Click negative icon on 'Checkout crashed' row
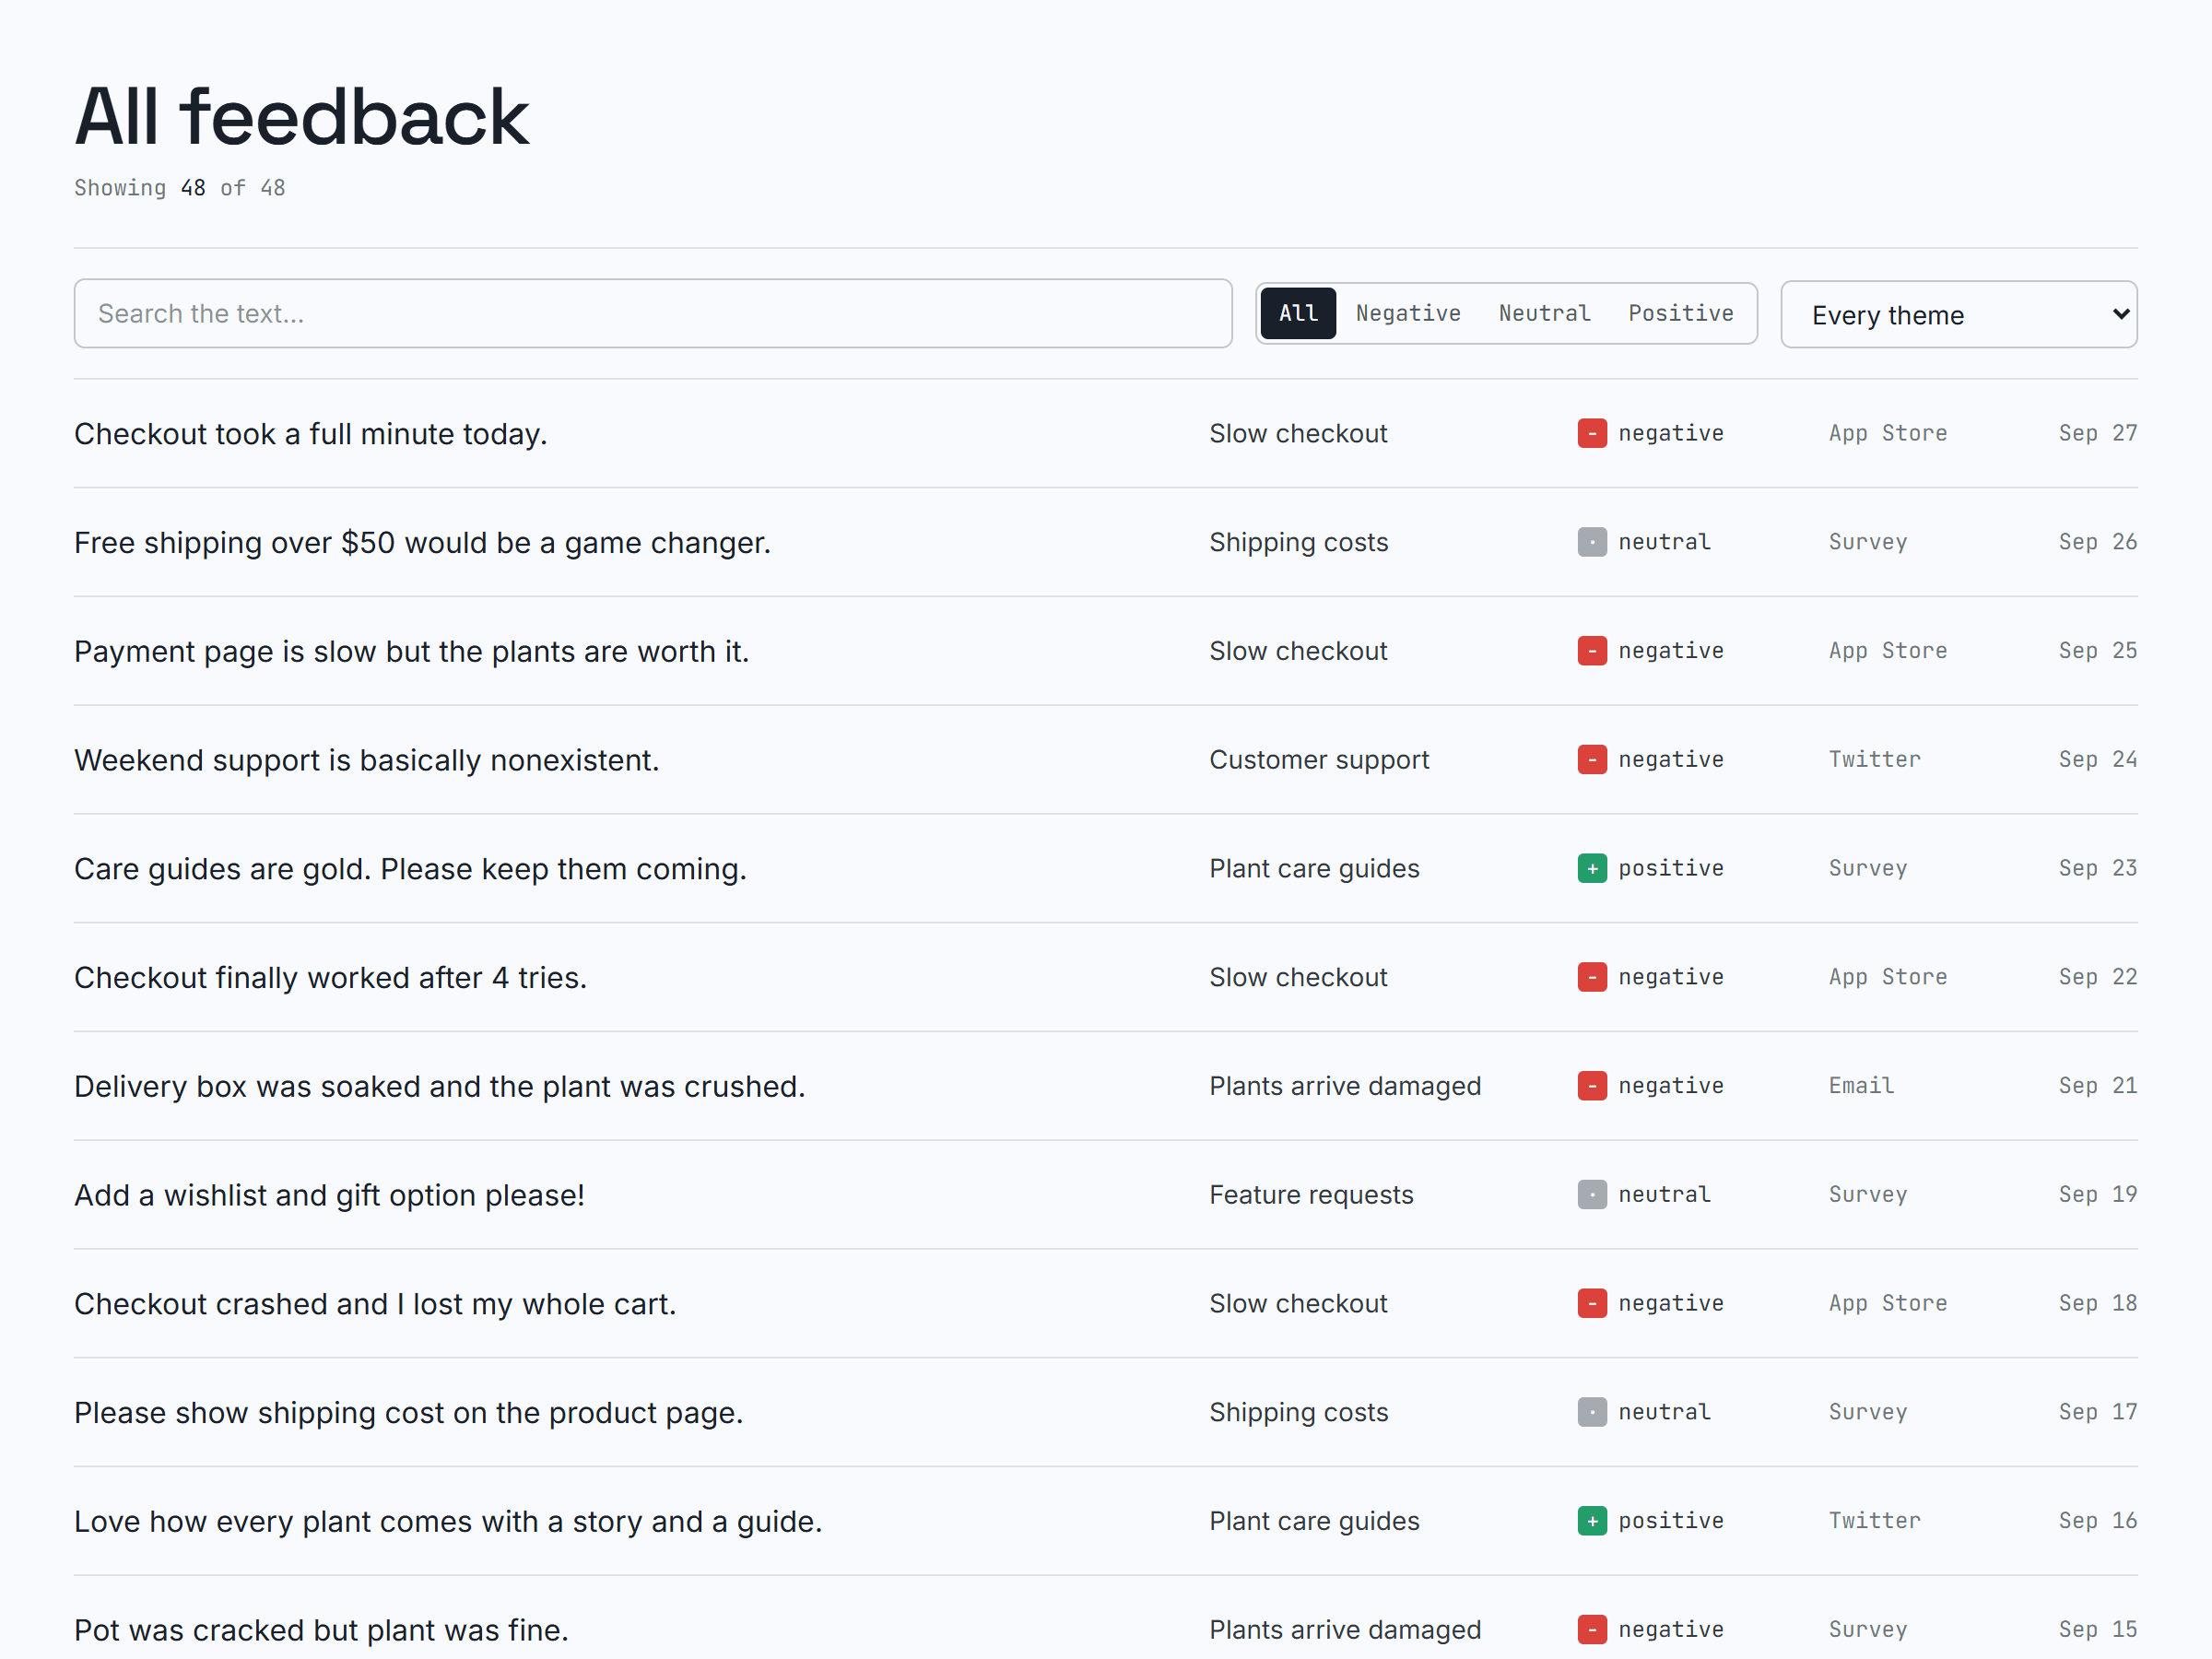Viewport: 2212px width, 1659px height. pos(1592,1304)
